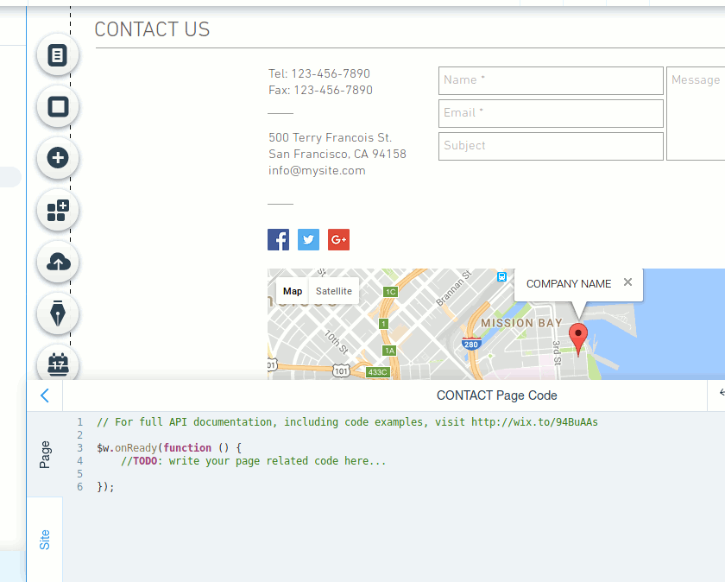Open Bookings via the calendar icon
Image resolution: width=725 pixels, height=582 pixels.
[57, 364]
